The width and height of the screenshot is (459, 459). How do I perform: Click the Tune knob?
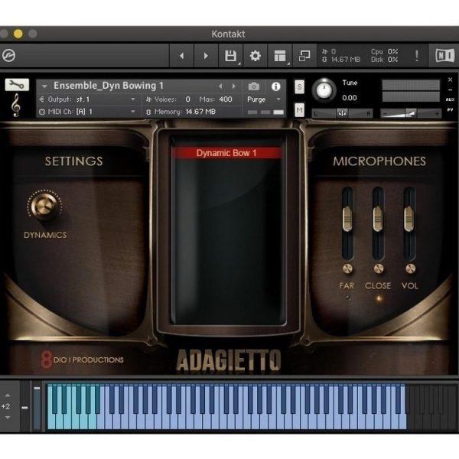[324, 90]
